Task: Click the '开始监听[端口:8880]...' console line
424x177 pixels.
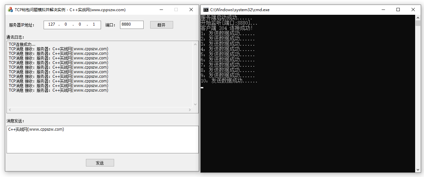Action: [x=229, y=23]
